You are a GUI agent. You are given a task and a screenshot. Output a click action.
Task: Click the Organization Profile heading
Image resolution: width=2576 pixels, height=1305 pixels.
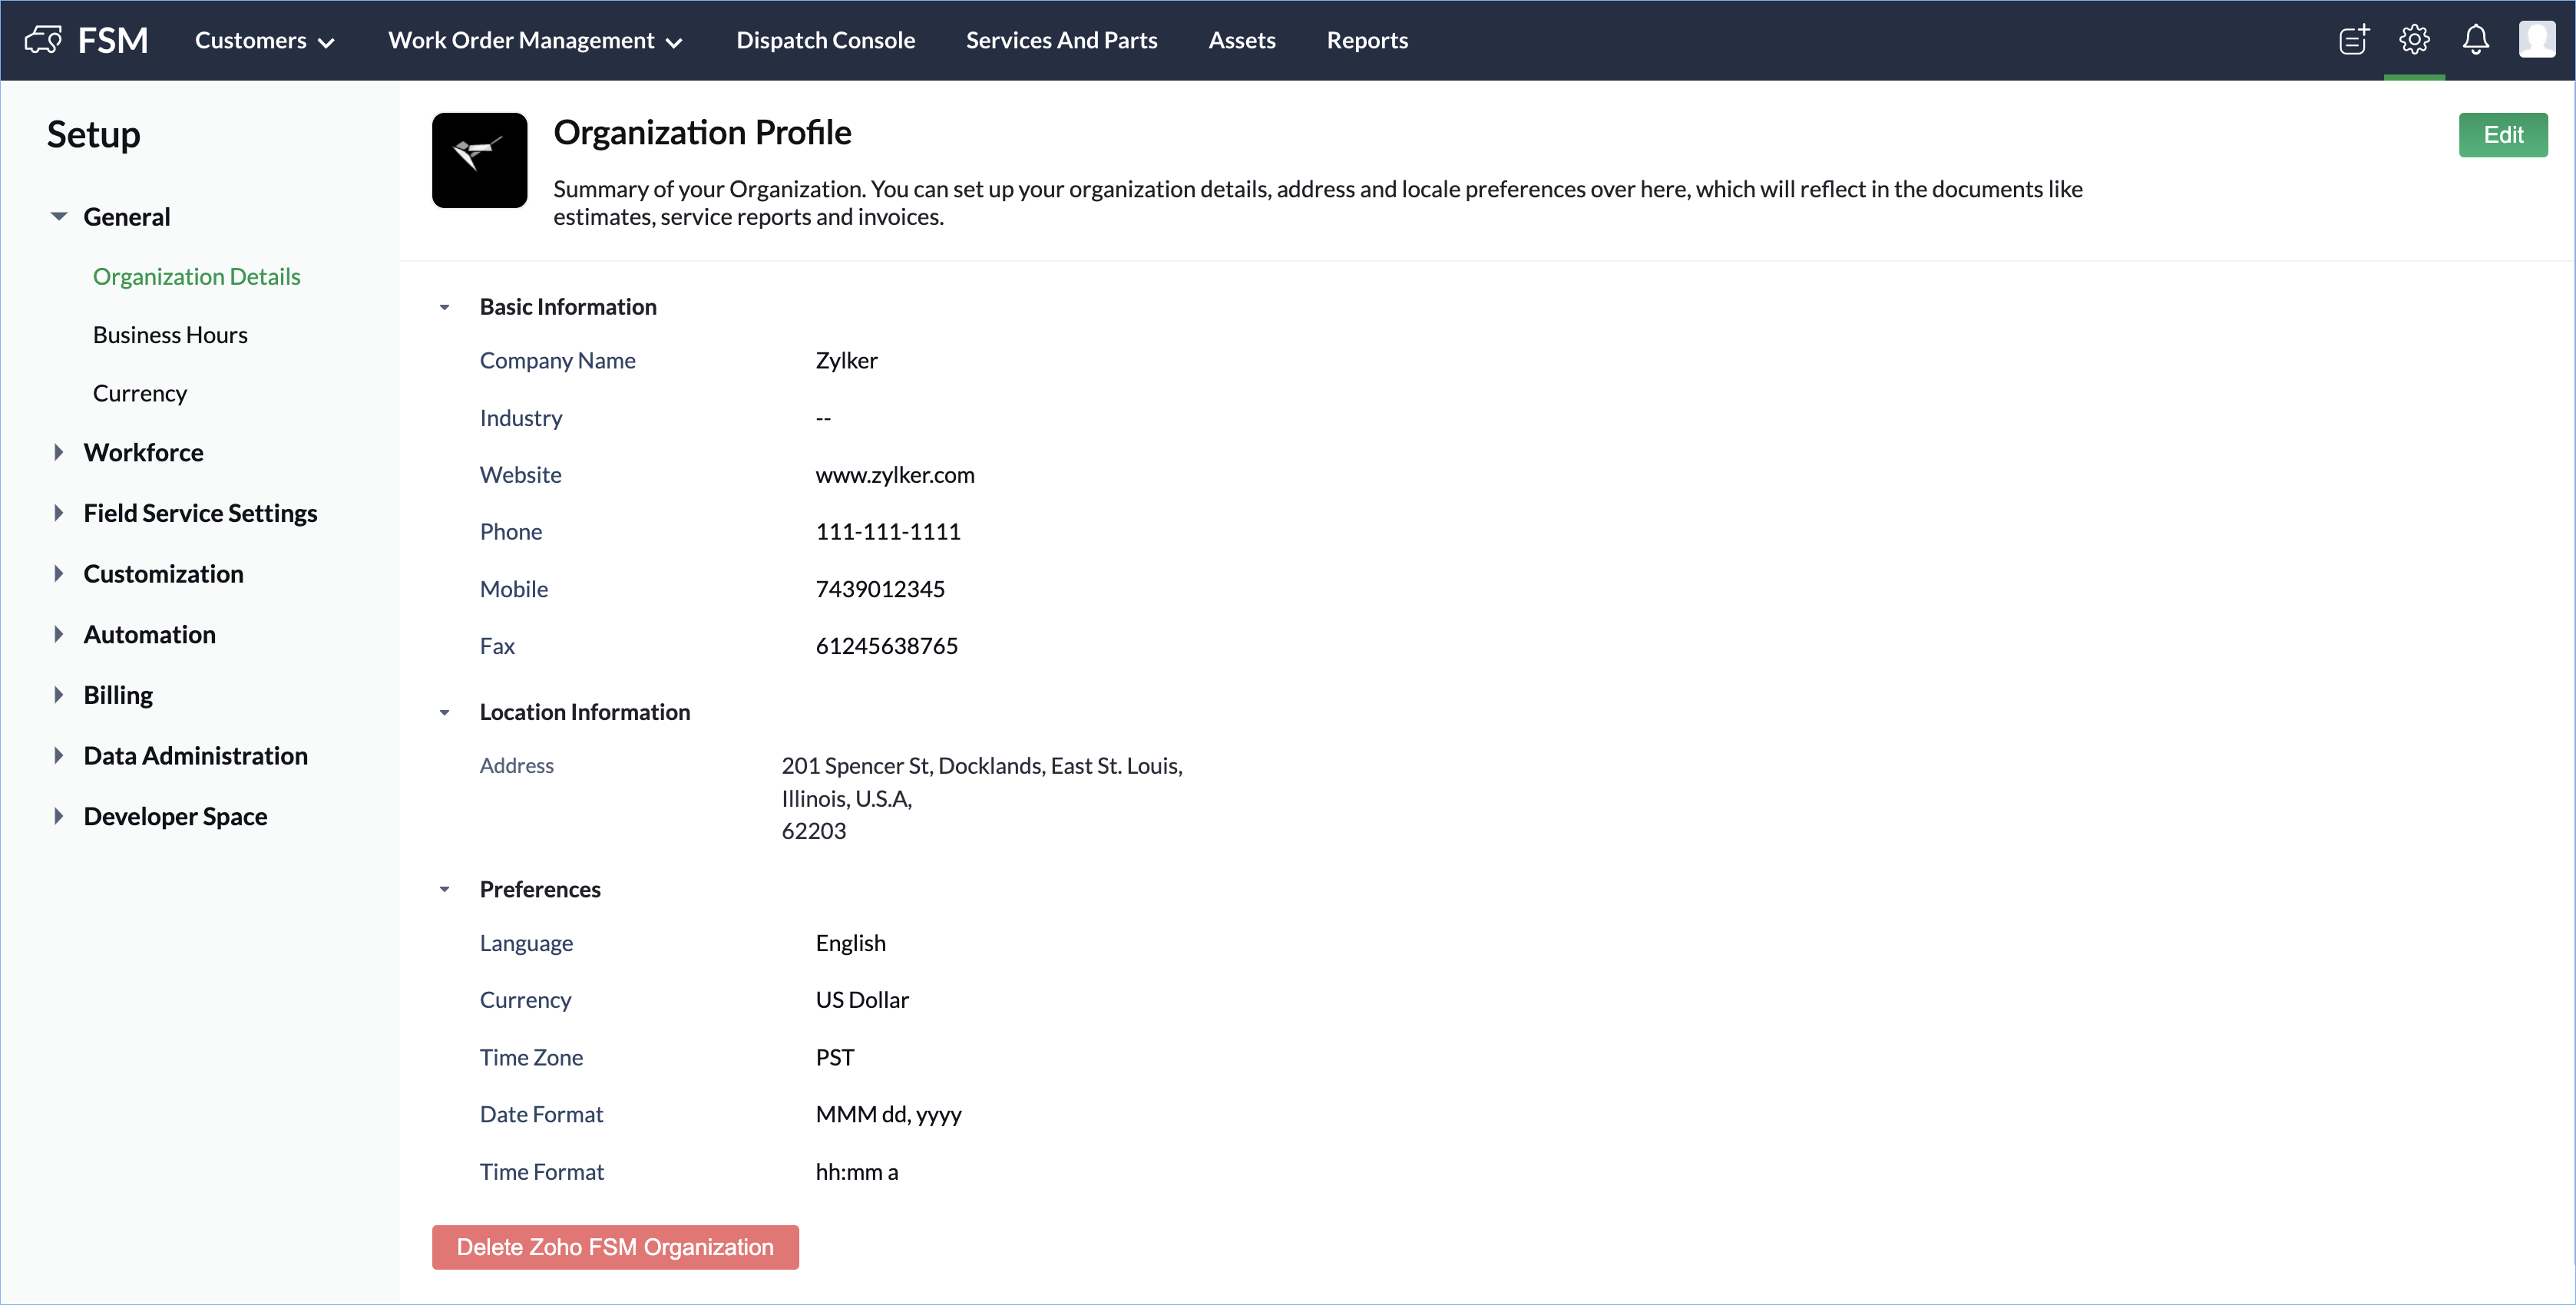click(x=702, y=133)
